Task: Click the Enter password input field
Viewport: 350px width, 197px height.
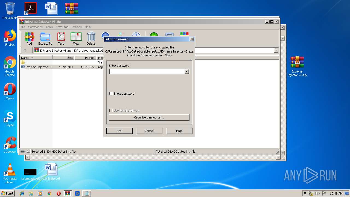Action: (147, 71)
